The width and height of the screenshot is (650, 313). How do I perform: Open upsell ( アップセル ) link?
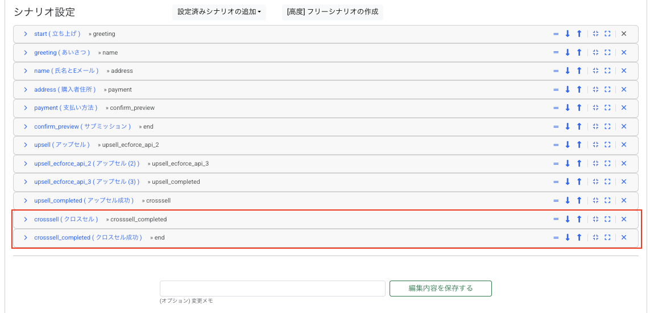62,145
